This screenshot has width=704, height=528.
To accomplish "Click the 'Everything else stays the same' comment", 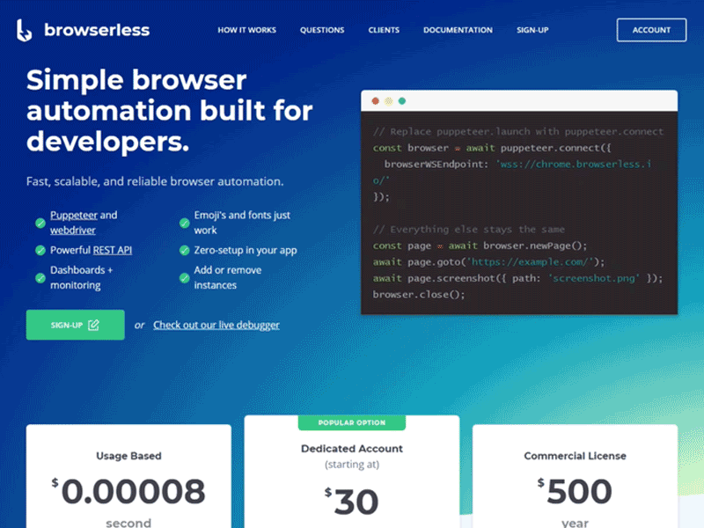I will (x=468, y=230).
